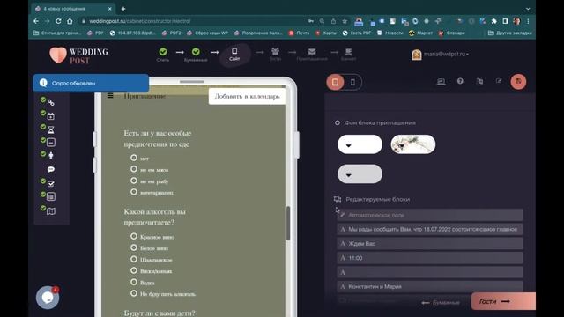Go to browser home page
The image size is (564, 317).
(70, 21)
